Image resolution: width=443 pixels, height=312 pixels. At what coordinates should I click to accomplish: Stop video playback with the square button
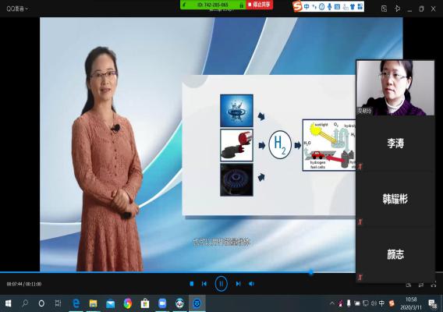click(192, 283)
